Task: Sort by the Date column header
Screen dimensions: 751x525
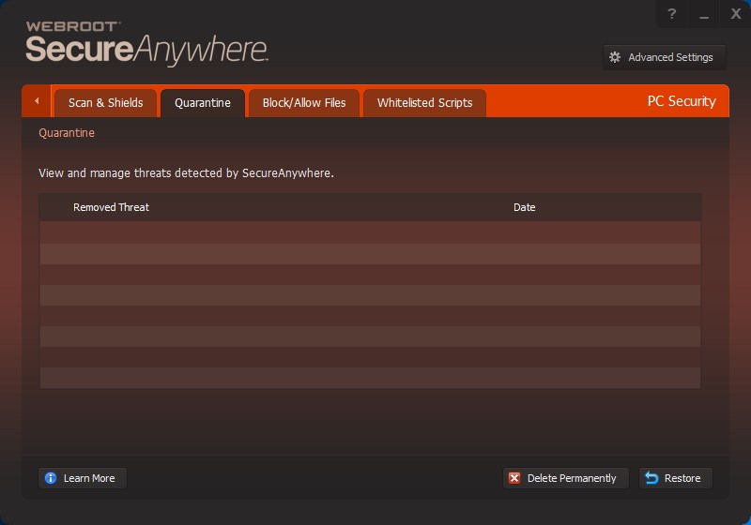Action: (525, 207)
